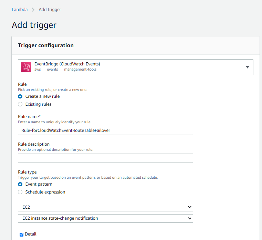This screenshot has width=262, height=240.
Task: Go to Lambda via the breadcrumb
Action: click(x=19, y=10)
